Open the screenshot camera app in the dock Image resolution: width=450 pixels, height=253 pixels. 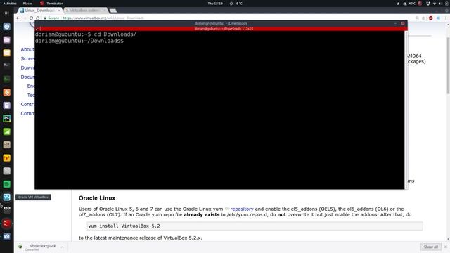pos(6,236)
